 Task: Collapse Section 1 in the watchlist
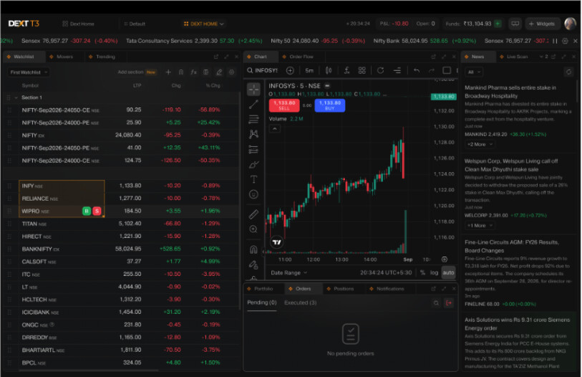16,97
